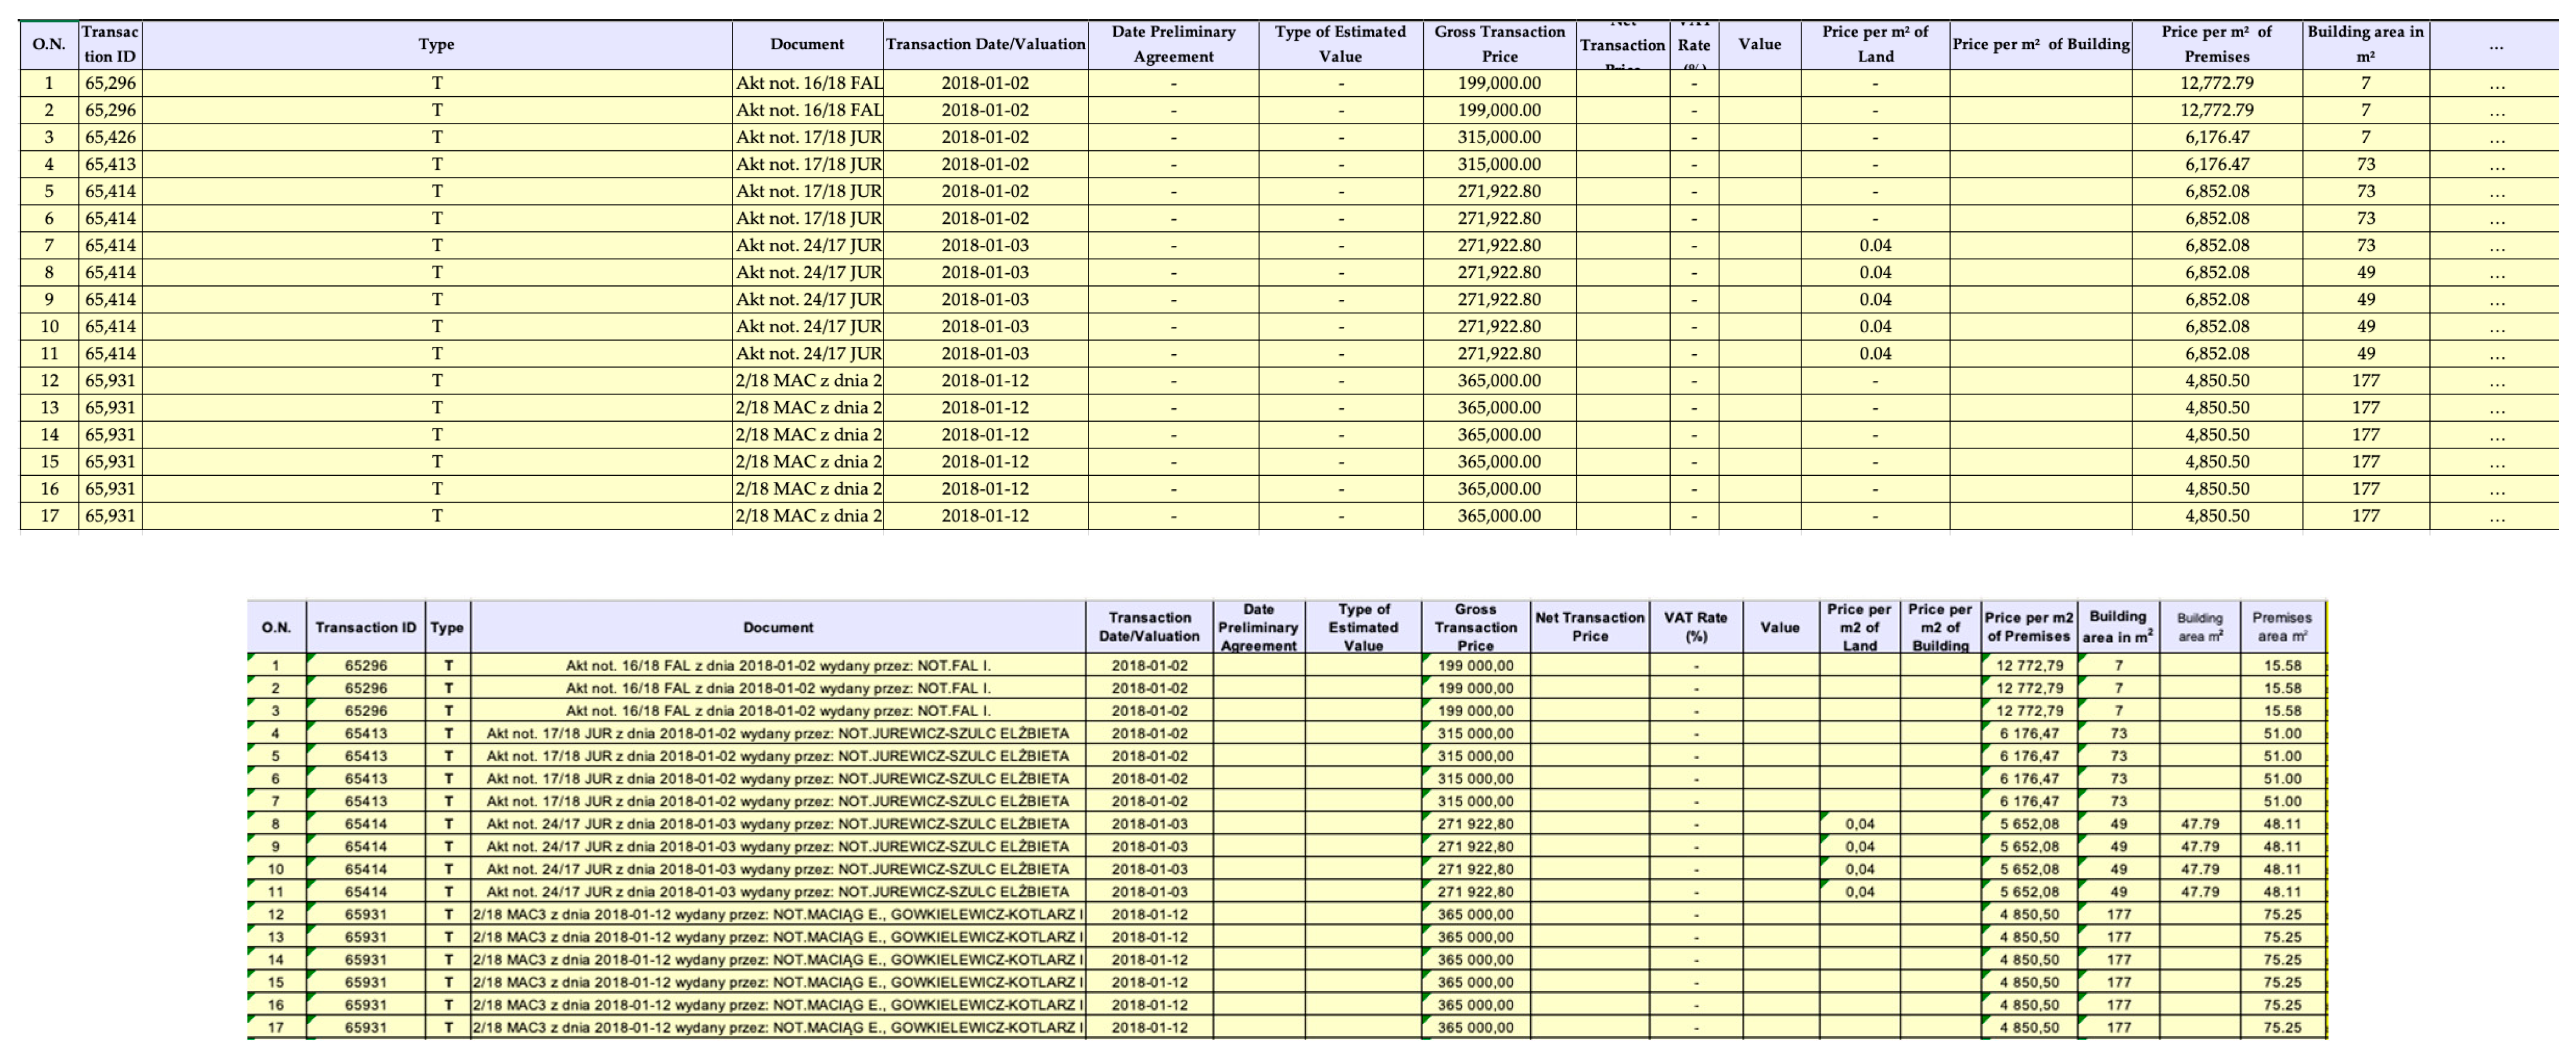Click row number 8 in the lower table
2576x1060 pixels.
pyautogui.click(x=276, y=824)
